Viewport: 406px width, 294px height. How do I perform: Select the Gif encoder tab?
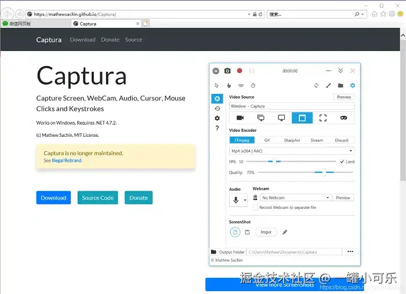tap(267, 140)
